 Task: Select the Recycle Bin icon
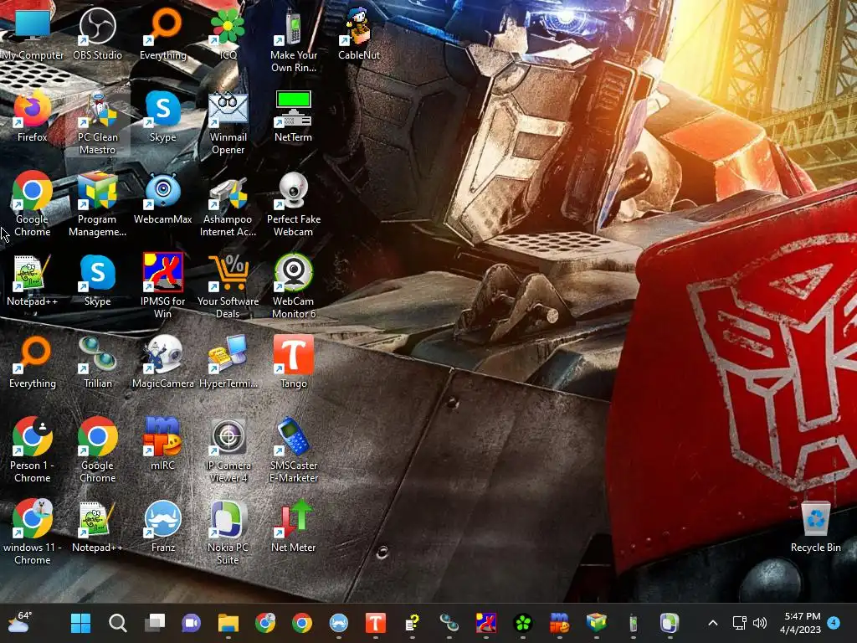815,526
